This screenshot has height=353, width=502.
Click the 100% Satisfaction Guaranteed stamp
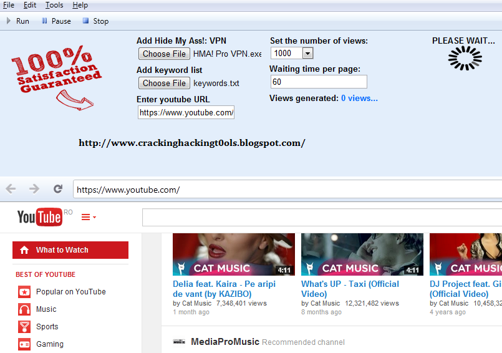[56, 77]
